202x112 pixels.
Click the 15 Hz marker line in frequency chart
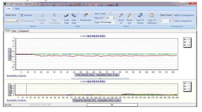[27, 89]
